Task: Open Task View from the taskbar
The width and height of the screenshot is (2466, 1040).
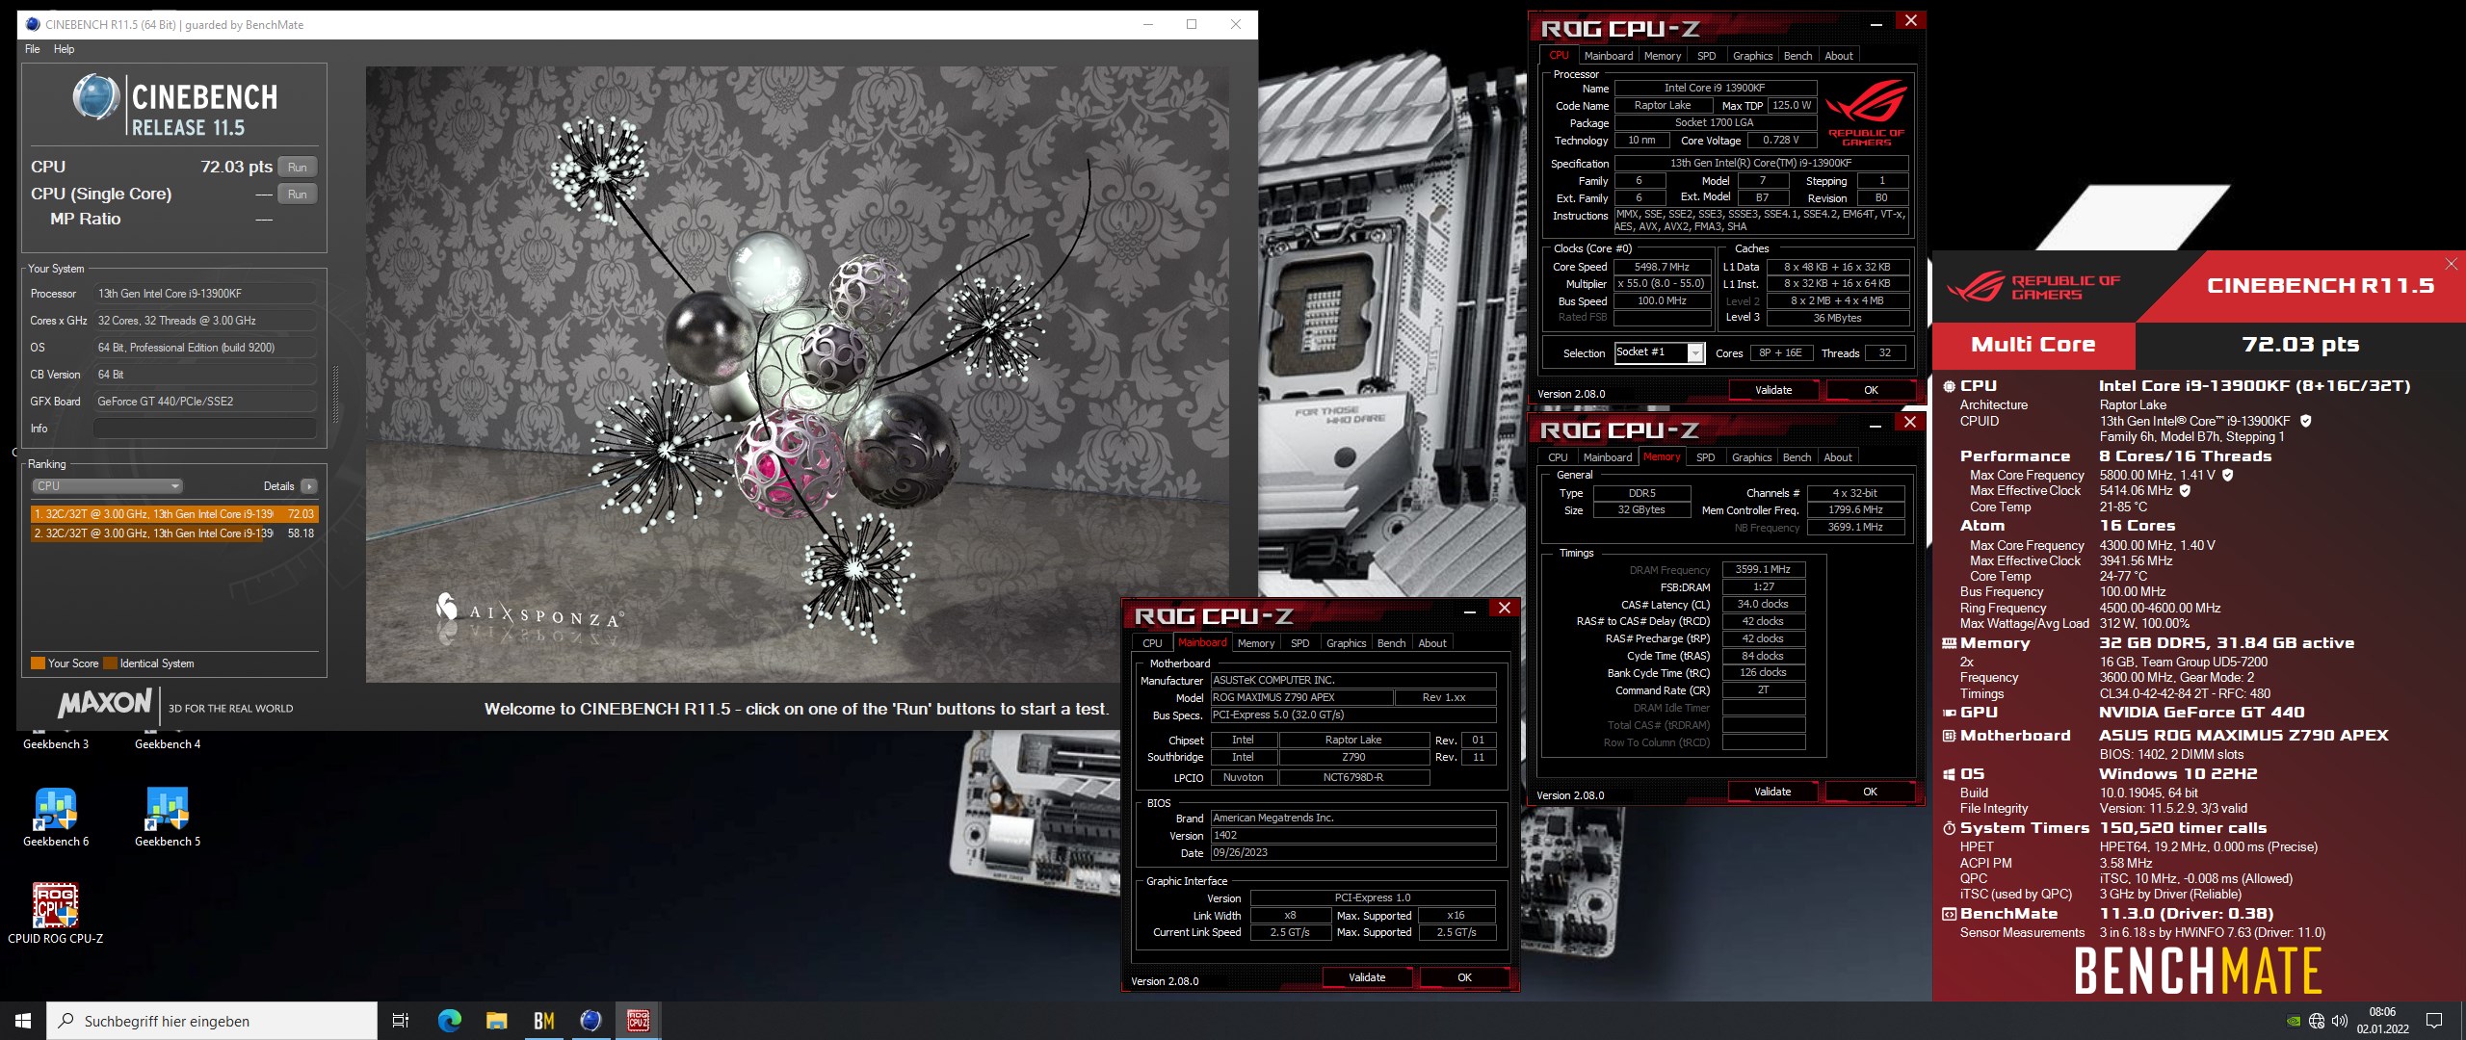Action: point(401,1021)
